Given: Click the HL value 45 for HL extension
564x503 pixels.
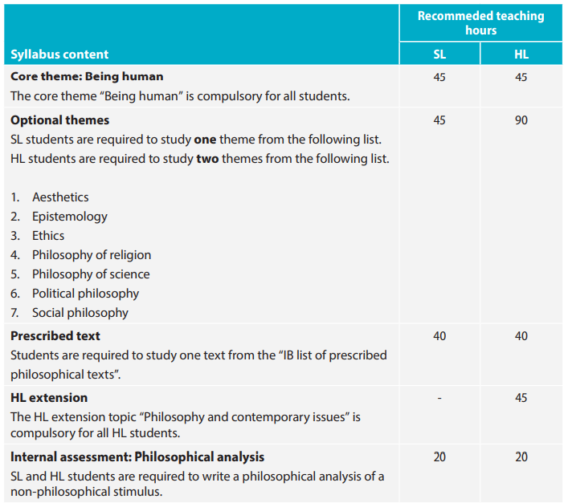Looking at the screenshot, I should (521, 398).
